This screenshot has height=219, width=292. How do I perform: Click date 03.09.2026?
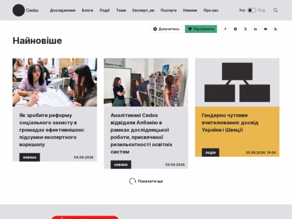pyautogui.click(x=175, y=165)
